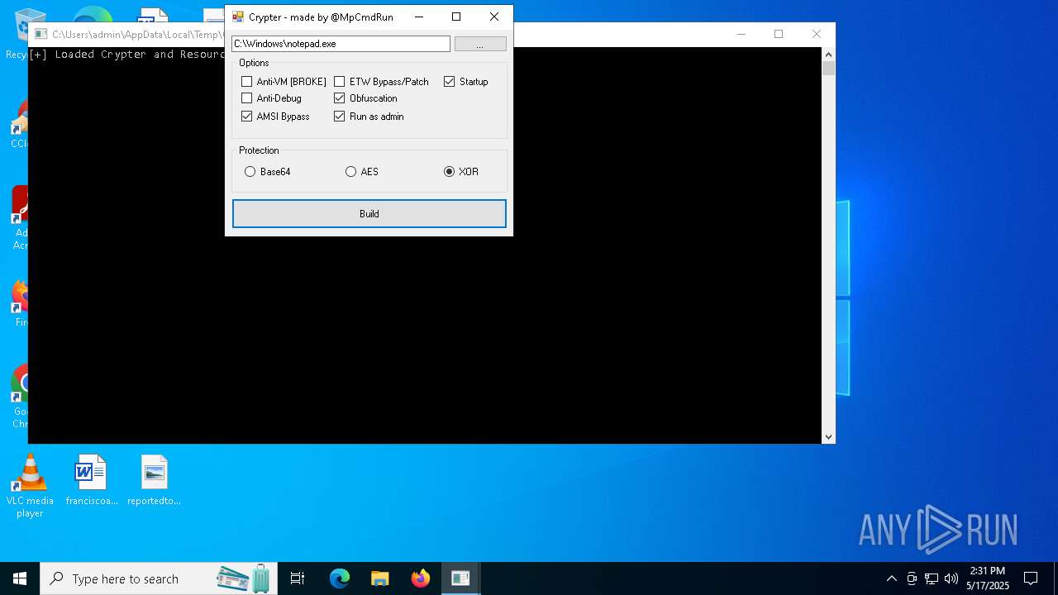Switch to the running Crypter taskbar app
The width and height of the screenshot is (1058, 595).
tap(460, 578)
